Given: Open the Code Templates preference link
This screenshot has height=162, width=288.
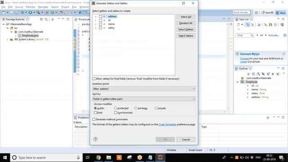Looking at the screenshot, I should point(167,124).
